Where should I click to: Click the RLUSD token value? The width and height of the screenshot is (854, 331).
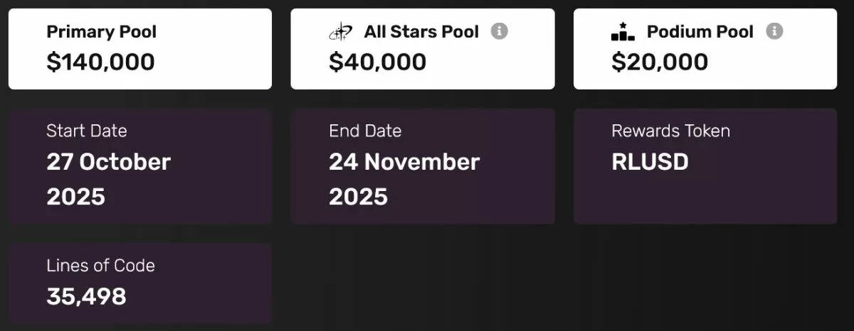(650, 162)
